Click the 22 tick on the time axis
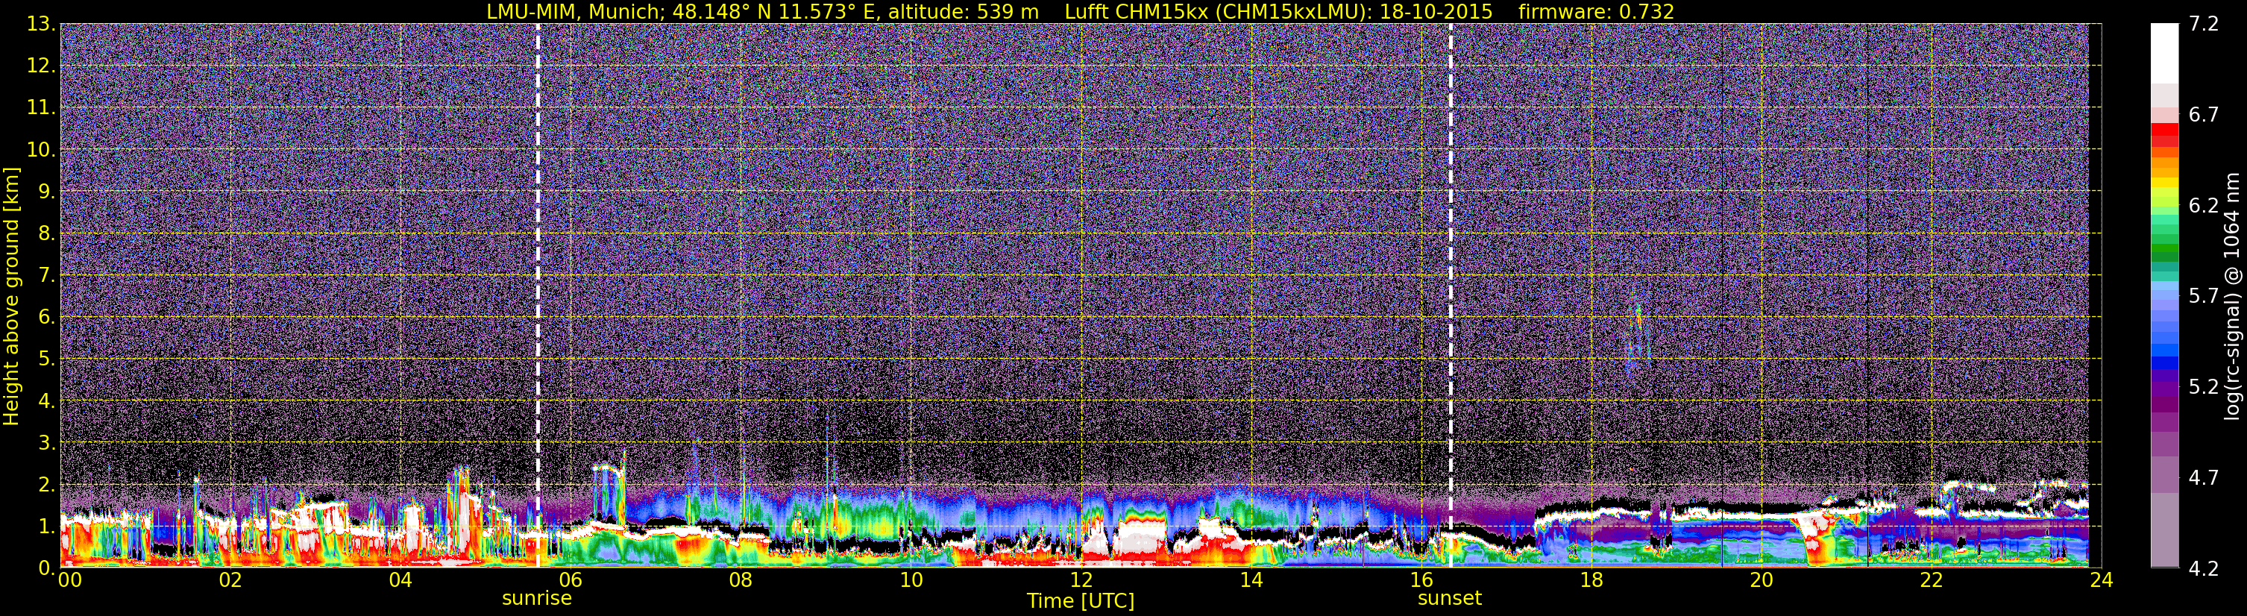This screenshot has width=2247, height=616. (x=1932, y=580)
